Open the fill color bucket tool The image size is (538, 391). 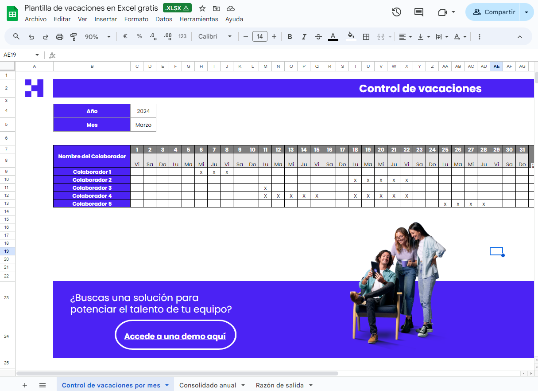pos(351,36)
